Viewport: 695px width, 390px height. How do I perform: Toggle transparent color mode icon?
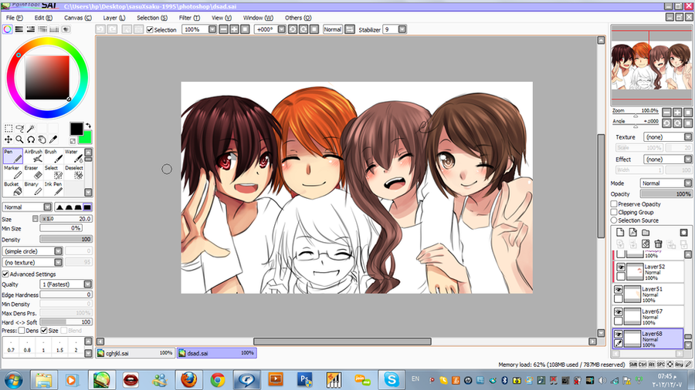tap(73, 141)
